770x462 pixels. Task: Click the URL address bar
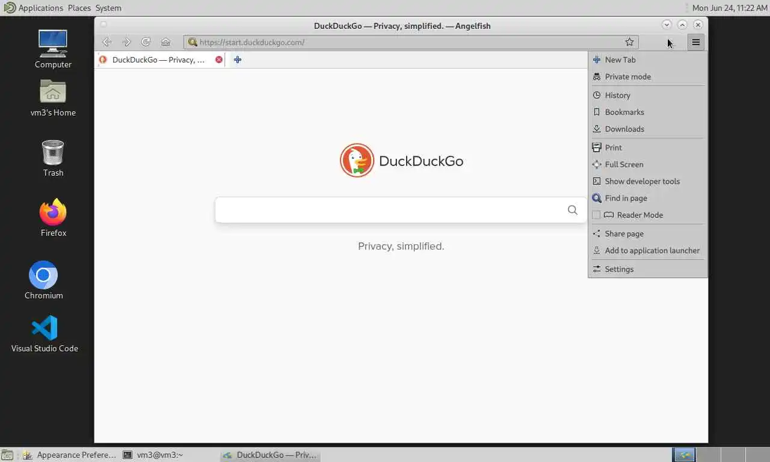411,42
